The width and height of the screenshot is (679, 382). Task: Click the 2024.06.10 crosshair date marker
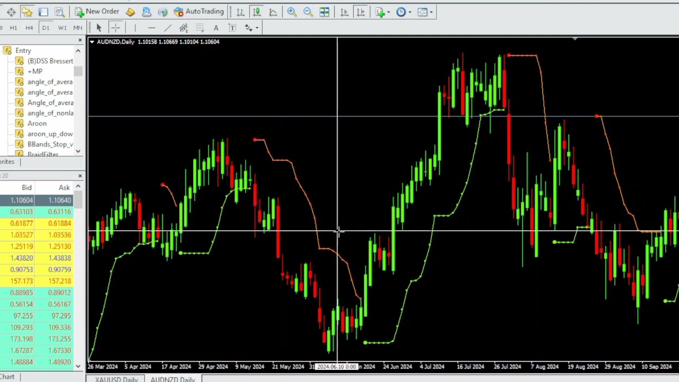pyautogui.click(x=336, y=367)
